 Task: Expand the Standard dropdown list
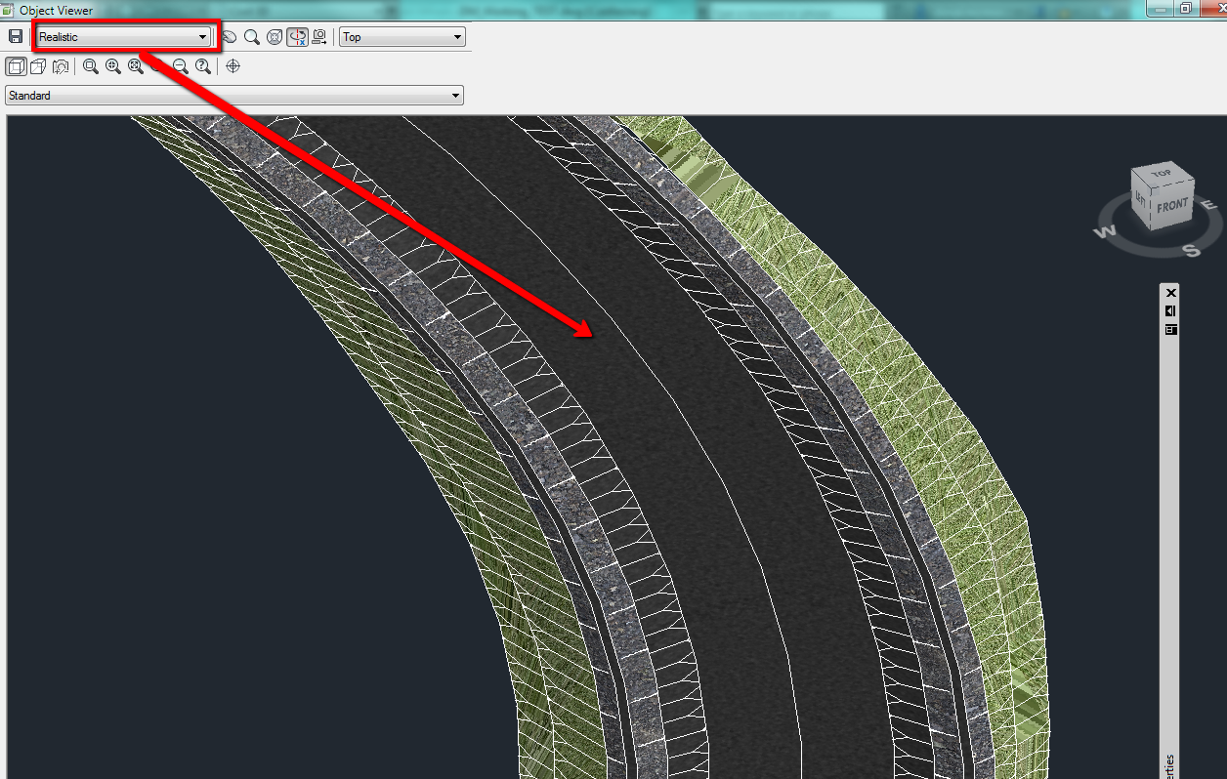[x=233, y=96]
